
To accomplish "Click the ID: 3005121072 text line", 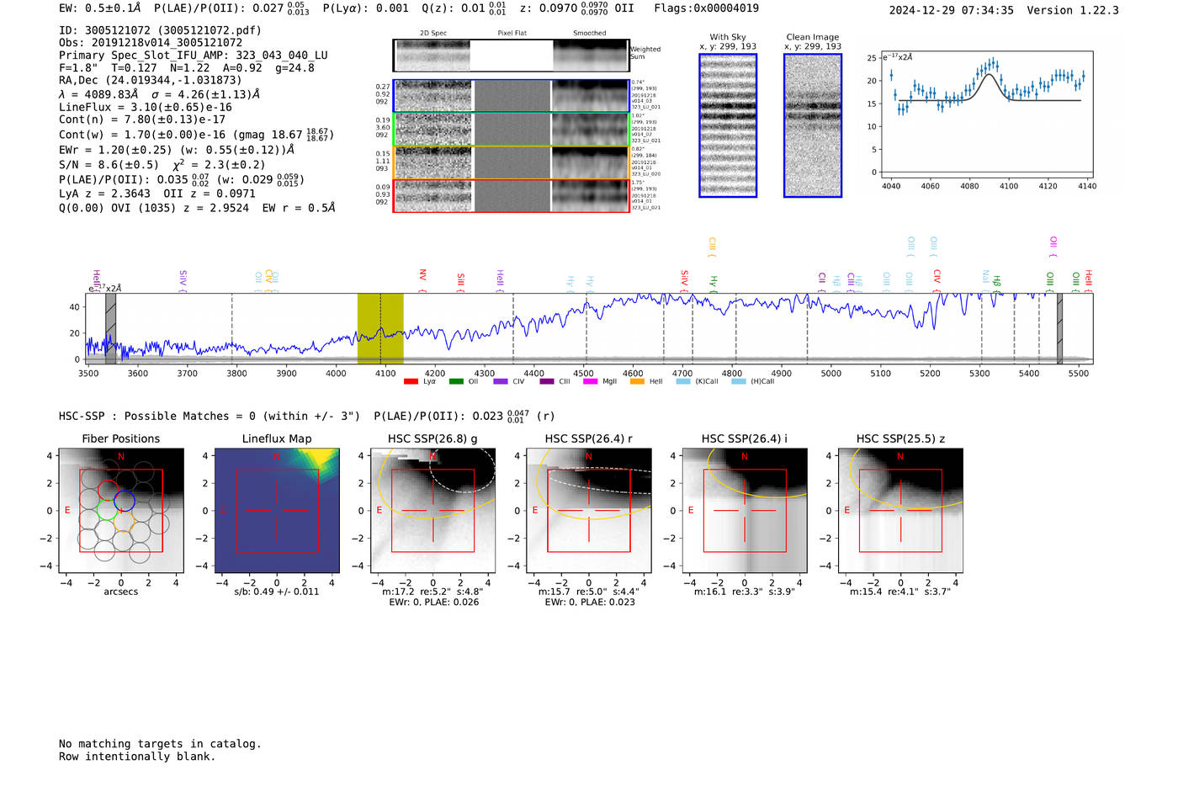I will click(x=160, y=30).
